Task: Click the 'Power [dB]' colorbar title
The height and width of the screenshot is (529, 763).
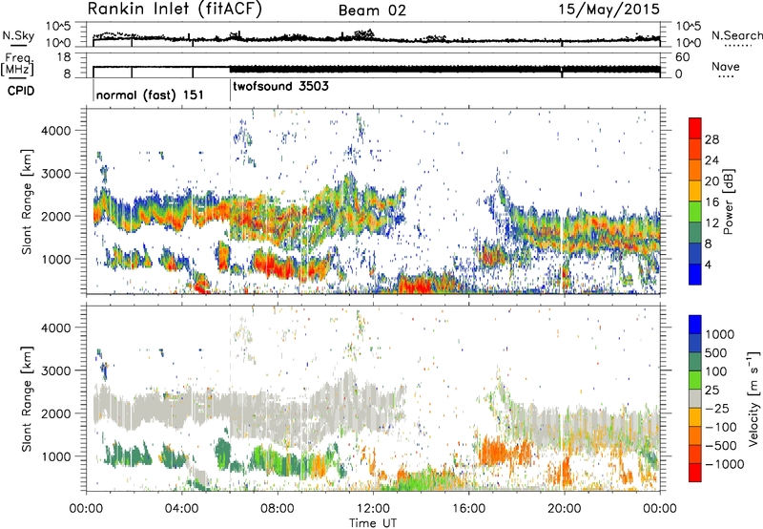Action: (728, 201)
